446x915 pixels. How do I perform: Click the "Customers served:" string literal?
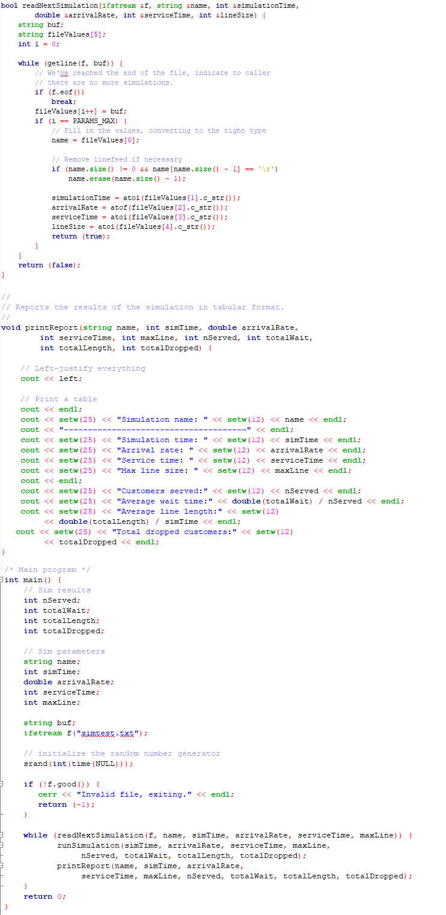tap(162, 491)
